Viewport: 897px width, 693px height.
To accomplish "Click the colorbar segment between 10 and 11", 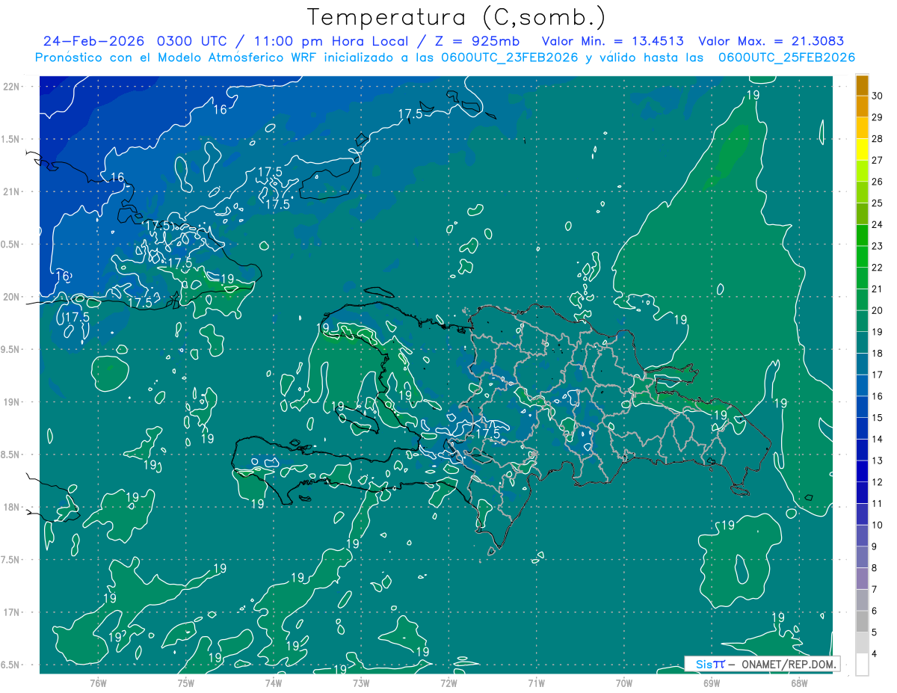I will pos(862,514).
